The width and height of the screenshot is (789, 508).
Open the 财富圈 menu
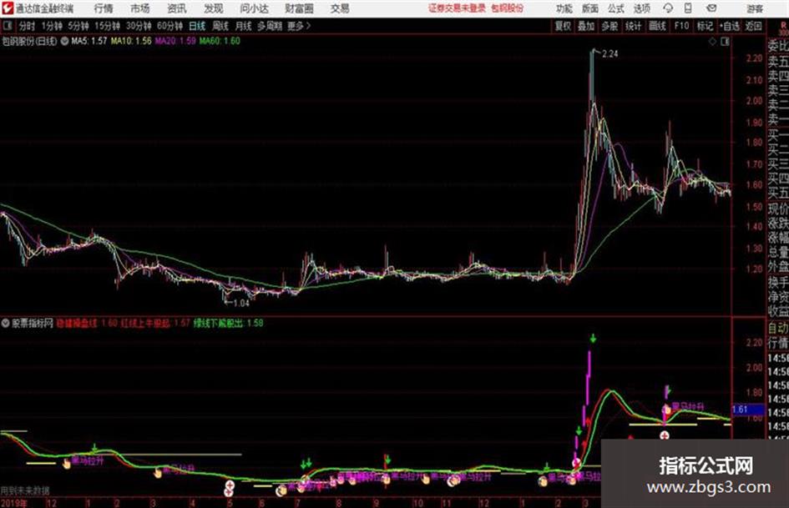coord(299,8)
